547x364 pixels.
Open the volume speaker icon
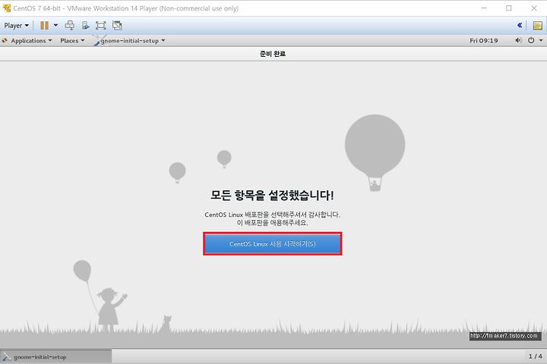tap(518, 40)
